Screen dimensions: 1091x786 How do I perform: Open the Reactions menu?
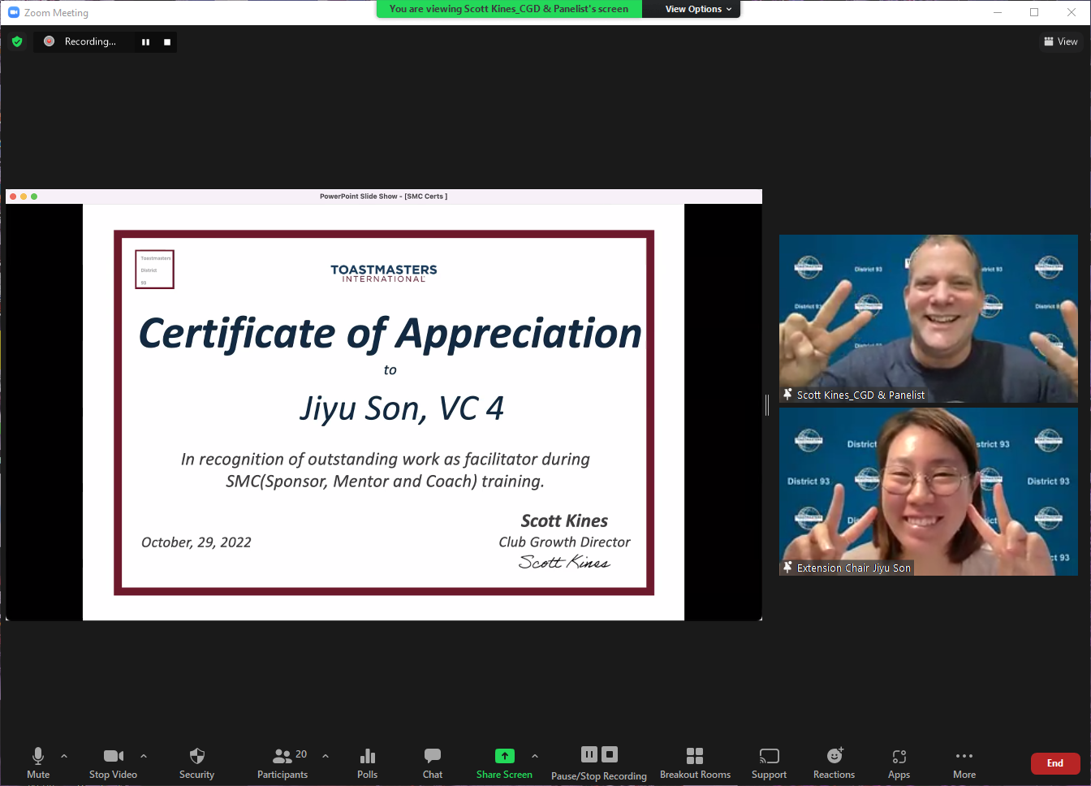pos(834,762)
